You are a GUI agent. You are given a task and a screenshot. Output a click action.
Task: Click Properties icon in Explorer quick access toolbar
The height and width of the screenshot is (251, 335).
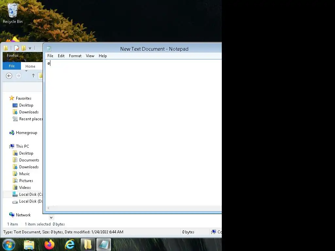coord(16,48)
